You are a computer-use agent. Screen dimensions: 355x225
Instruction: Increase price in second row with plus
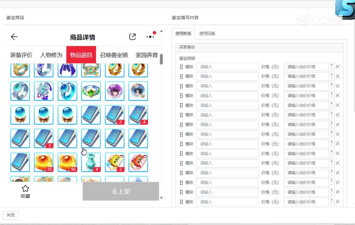click(x=332, y=75)
